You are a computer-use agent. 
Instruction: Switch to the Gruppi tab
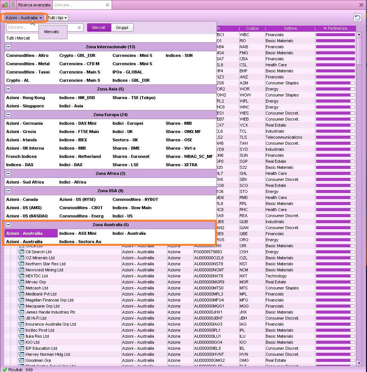[122, 28]
